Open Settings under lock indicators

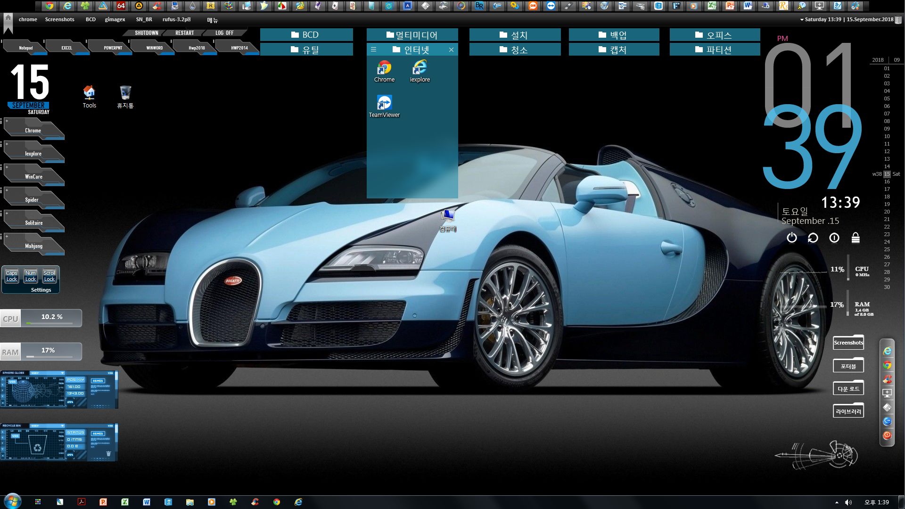click(x=41, y=290)
